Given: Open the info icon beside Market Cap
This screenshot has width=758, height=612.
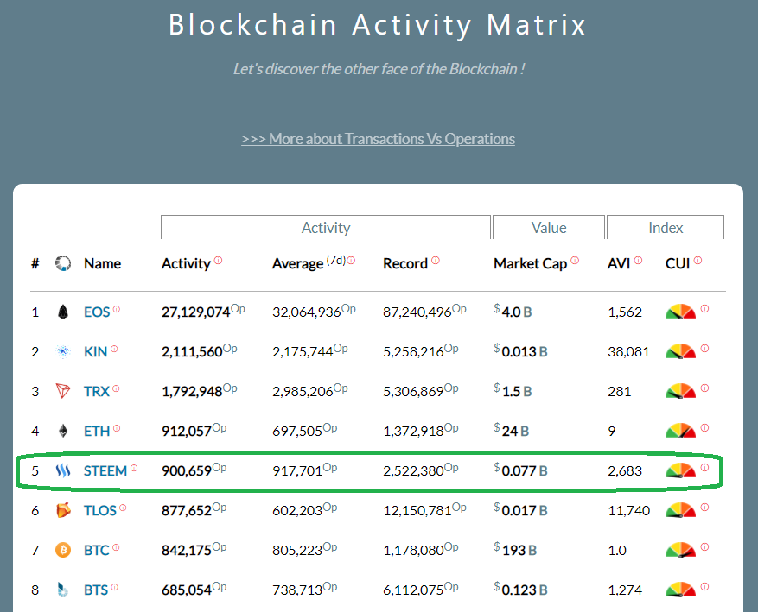Looking at the screenshot, I should [x=575, y=261].
